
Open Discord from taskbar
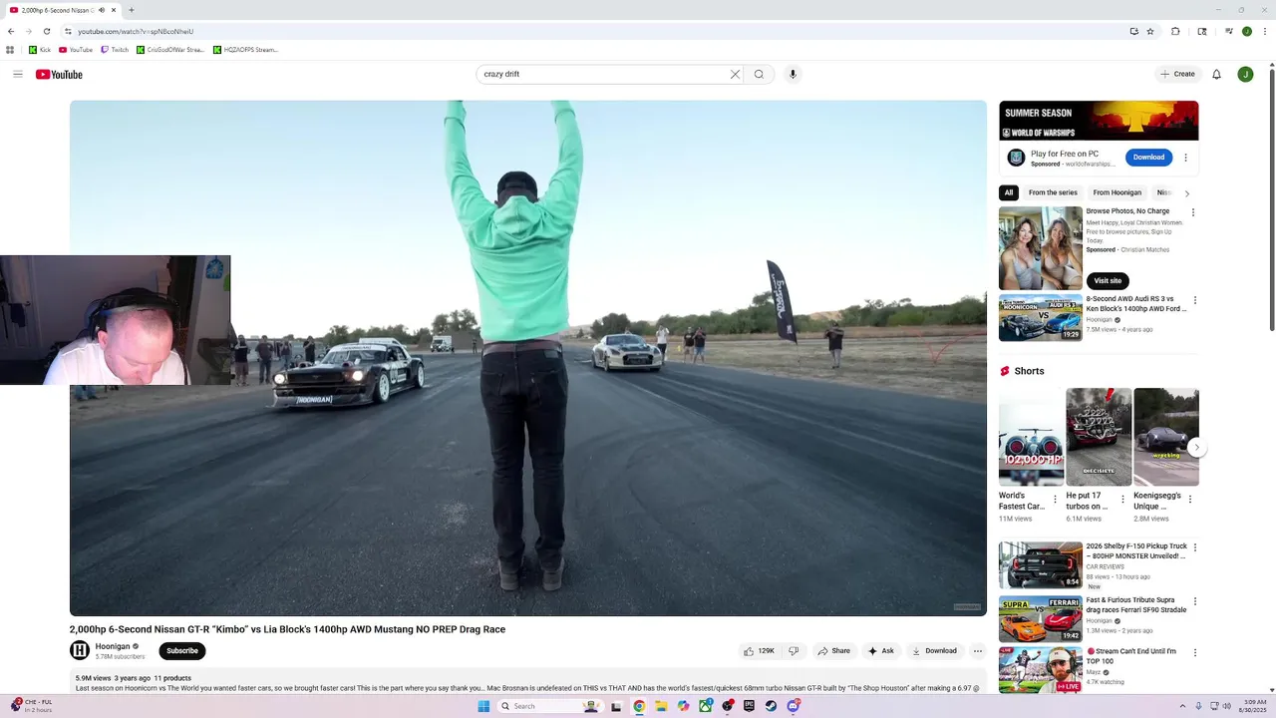point(794,706)
